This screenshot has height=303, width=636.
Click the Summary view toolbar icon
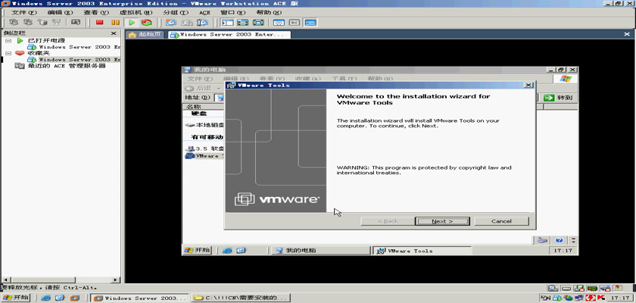point(279,23)
